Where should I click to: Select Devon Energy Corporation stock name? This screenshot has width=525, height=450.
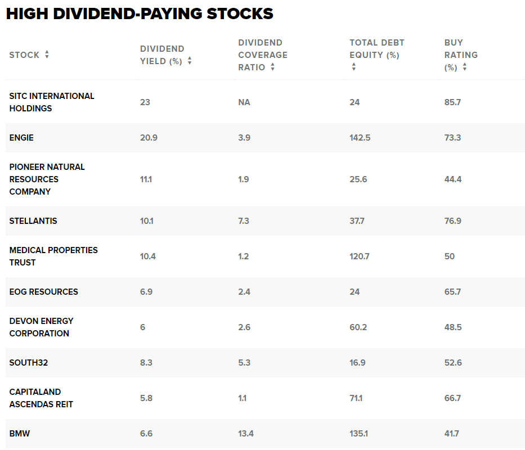point(41,327)
